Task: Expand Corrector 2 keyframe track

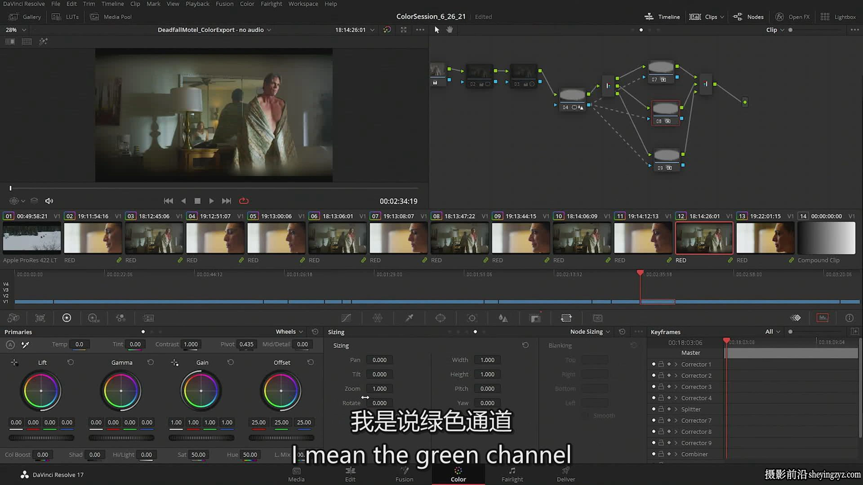Action: 676,375
